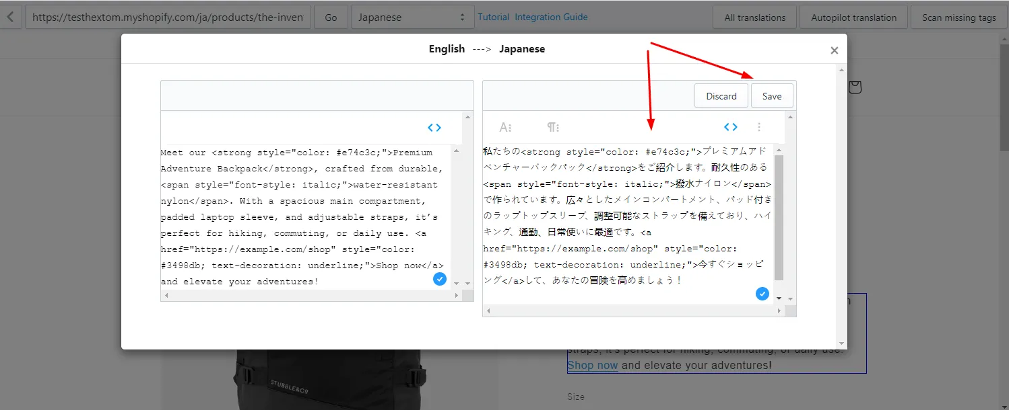Click Scan missing tags
The width and height of the screenshot is (1009, 410).
coord(959,17)
